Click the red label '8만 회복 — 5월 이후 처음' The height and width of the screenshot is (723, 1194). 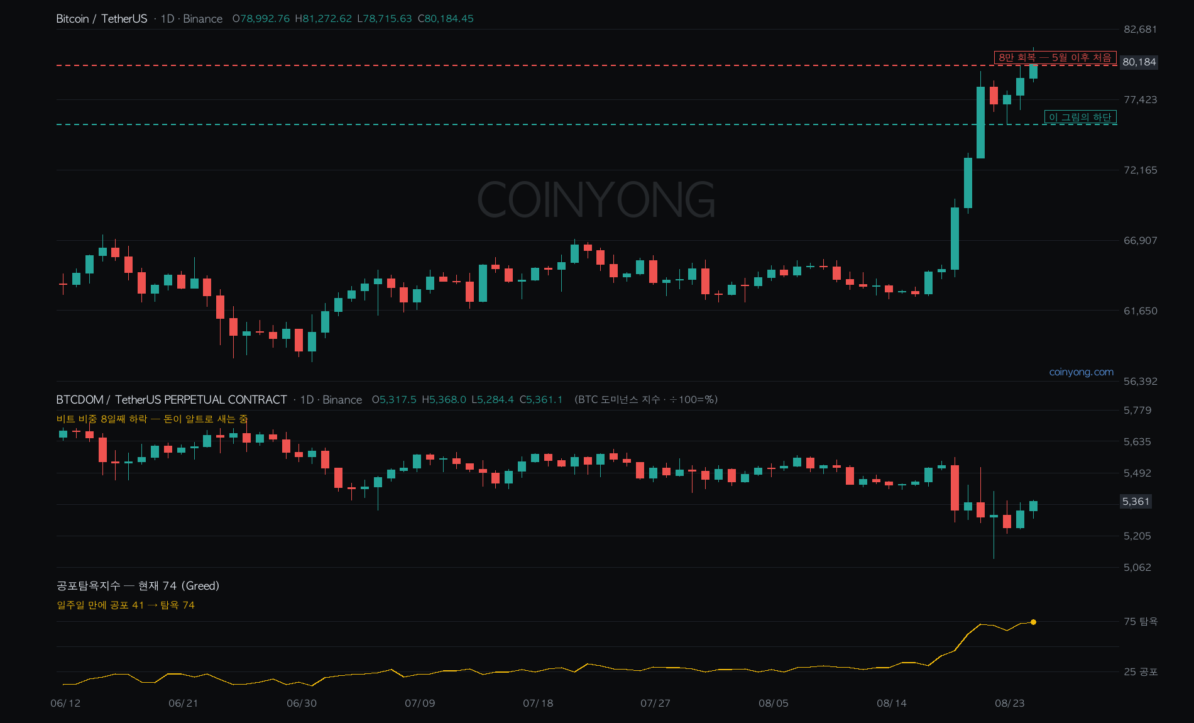pos(1055,57)
